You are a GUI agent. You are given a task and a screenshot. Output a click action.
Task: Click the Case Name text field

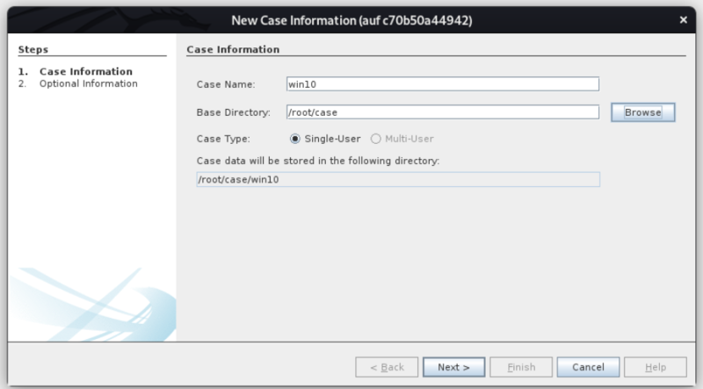tap(443, 84)
